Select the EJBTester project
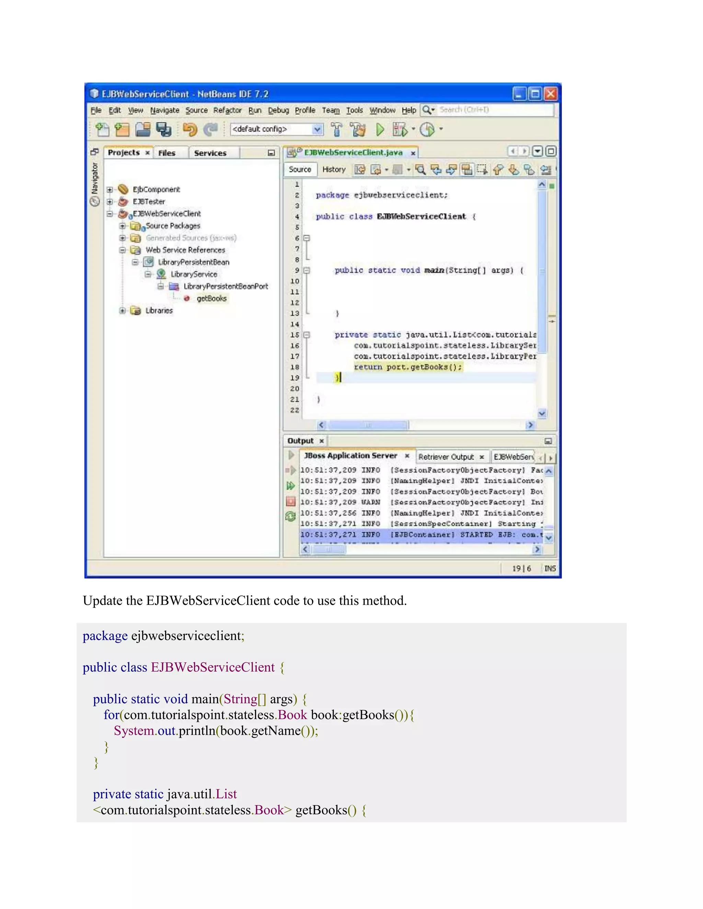 (x=149, y=201)
